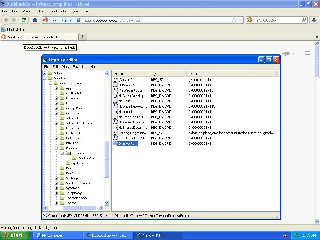Click the keyboard icon in system tray
Image resolution: width=320 pixels, height=240 pixels.
(285, 236)
